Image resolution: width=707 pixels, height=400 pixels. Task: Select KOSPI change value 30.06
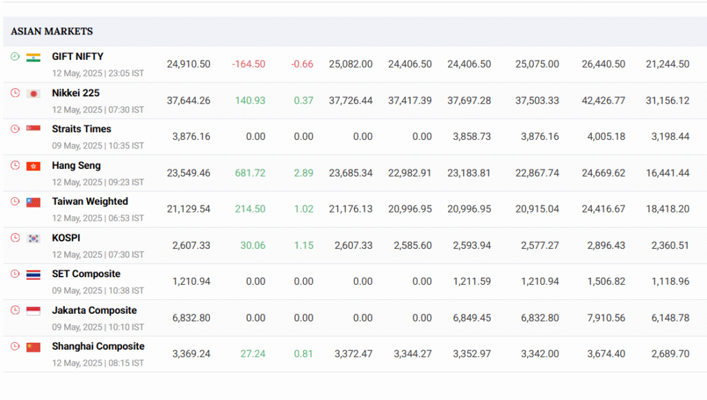(253, 246)
